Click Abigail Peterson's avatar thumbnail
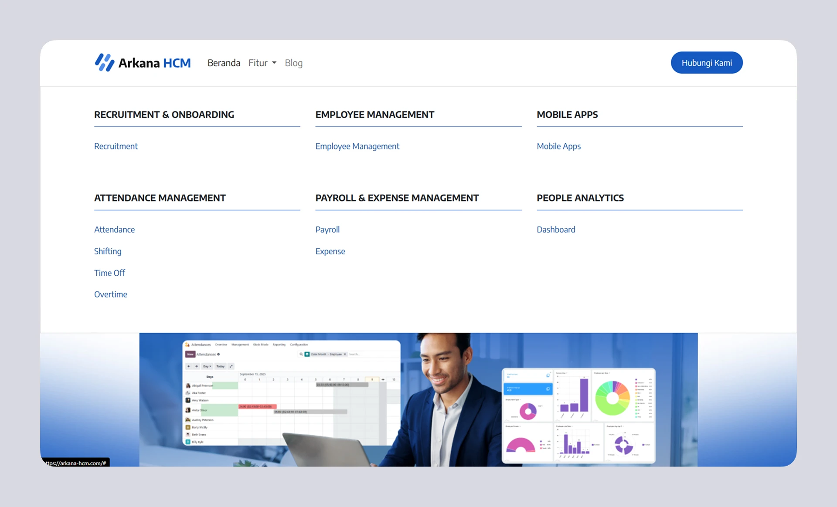The width and height of the screenshot is (837, 507). point(187,386)
